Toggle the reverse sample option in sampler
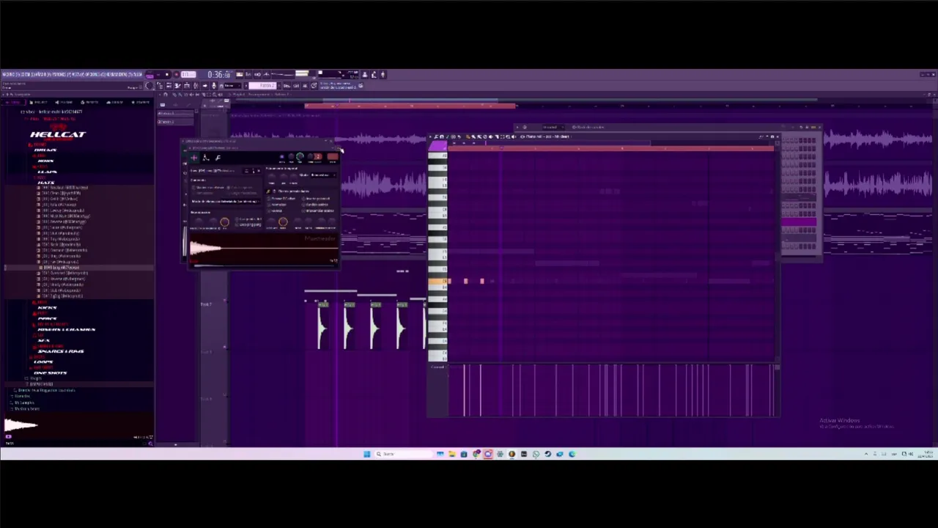938x528 pixels. coord(275,211)
